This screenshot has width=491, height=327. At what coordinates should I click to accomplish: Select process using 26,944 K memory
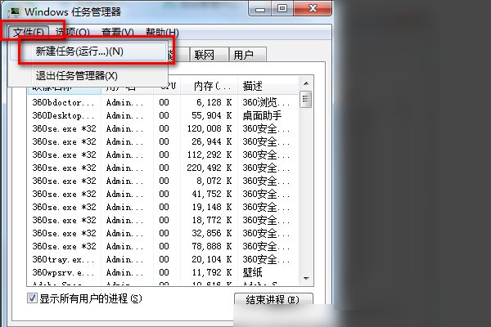coord(163,141)
